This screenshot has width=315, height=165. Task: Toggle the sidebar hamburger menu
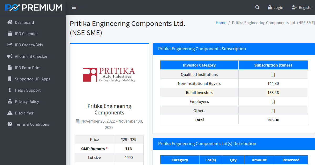pos(74,7)
